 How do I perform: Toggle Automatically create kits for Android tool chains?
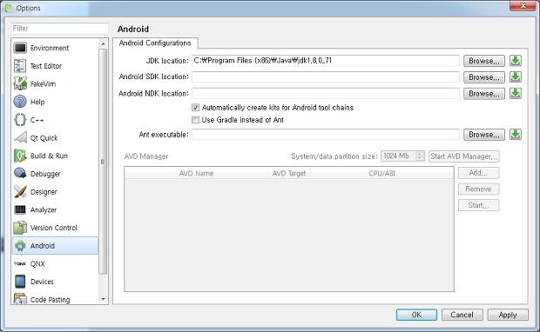[195, 108]
